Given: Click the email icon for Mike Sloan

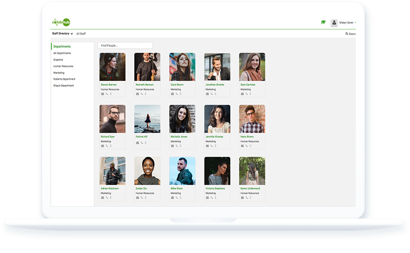Looking at the screenshot, I should (172, 198).
